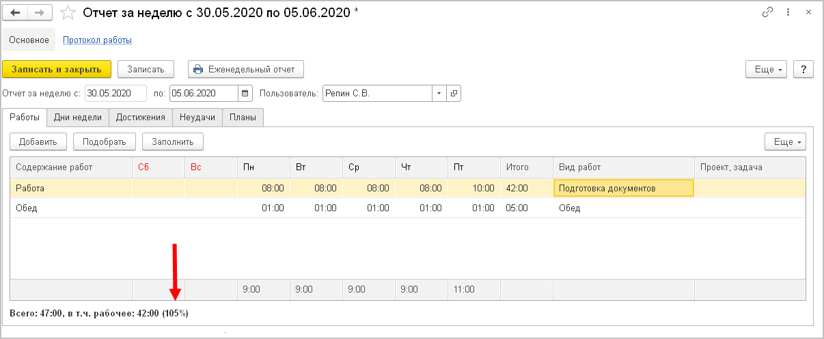
Task: Click the Записать и закрыть button
Action: [56, 69]
